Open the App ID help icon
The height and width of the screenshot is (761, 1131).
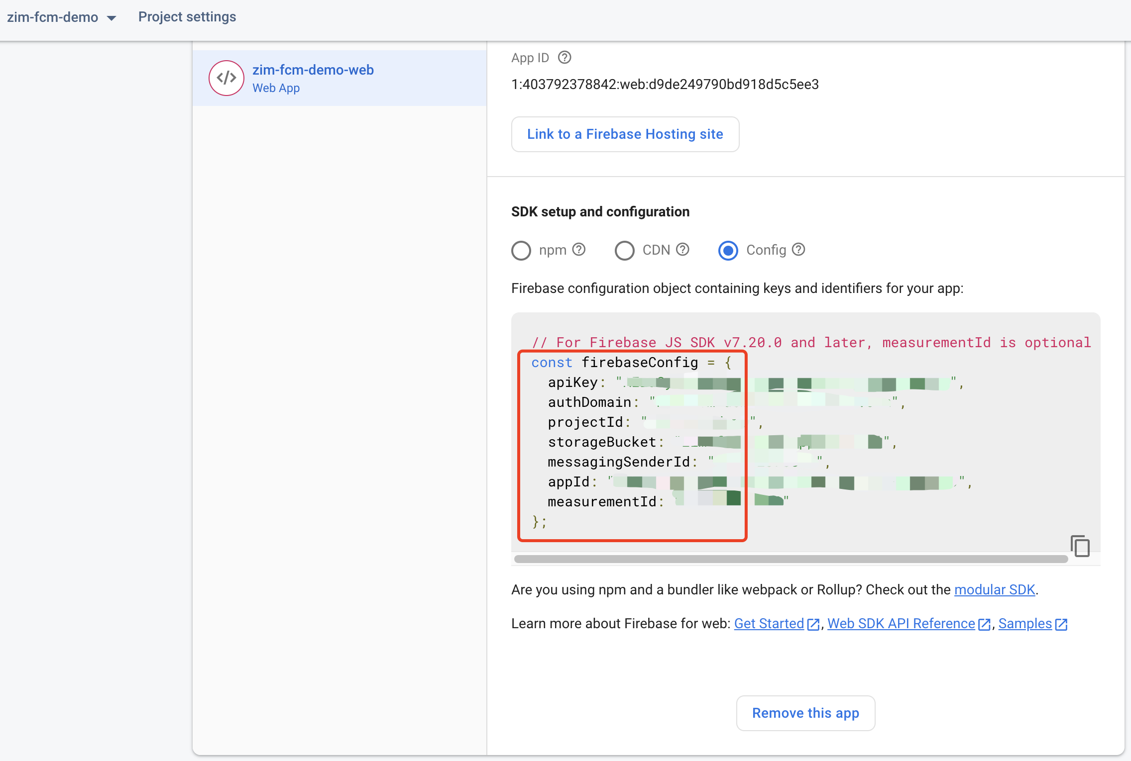coord(565,58)
